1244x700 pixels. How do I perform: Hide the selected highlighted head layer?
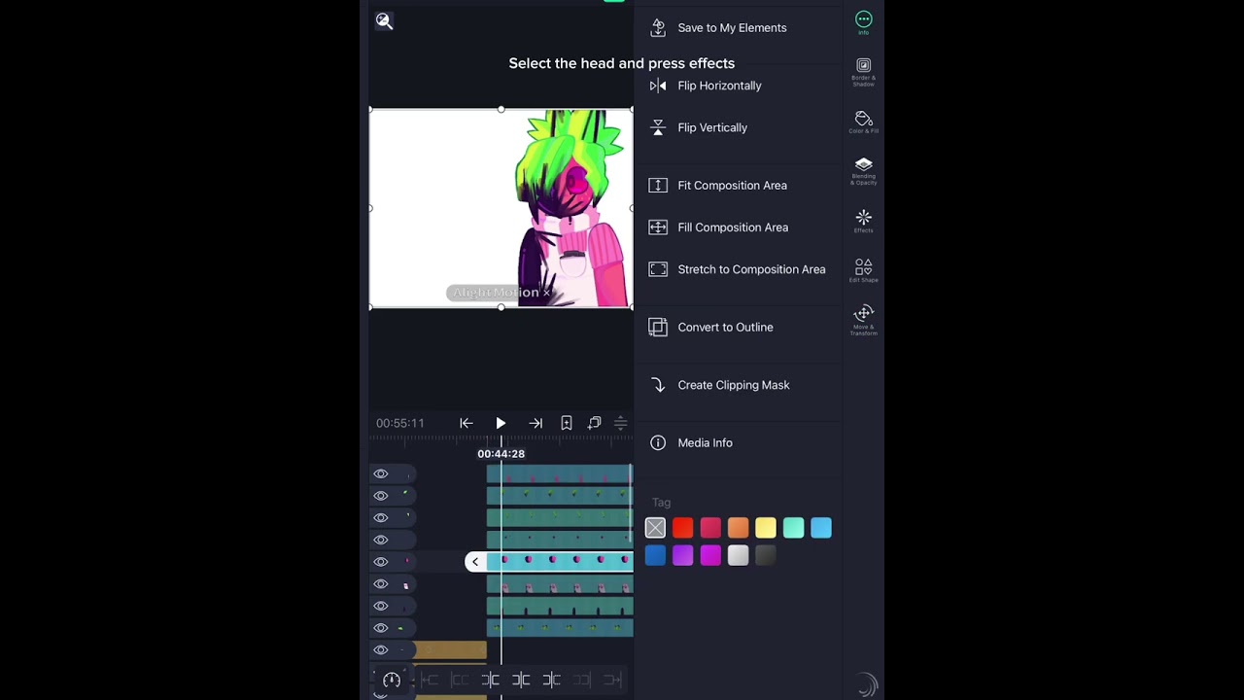(x=381, y=562)
